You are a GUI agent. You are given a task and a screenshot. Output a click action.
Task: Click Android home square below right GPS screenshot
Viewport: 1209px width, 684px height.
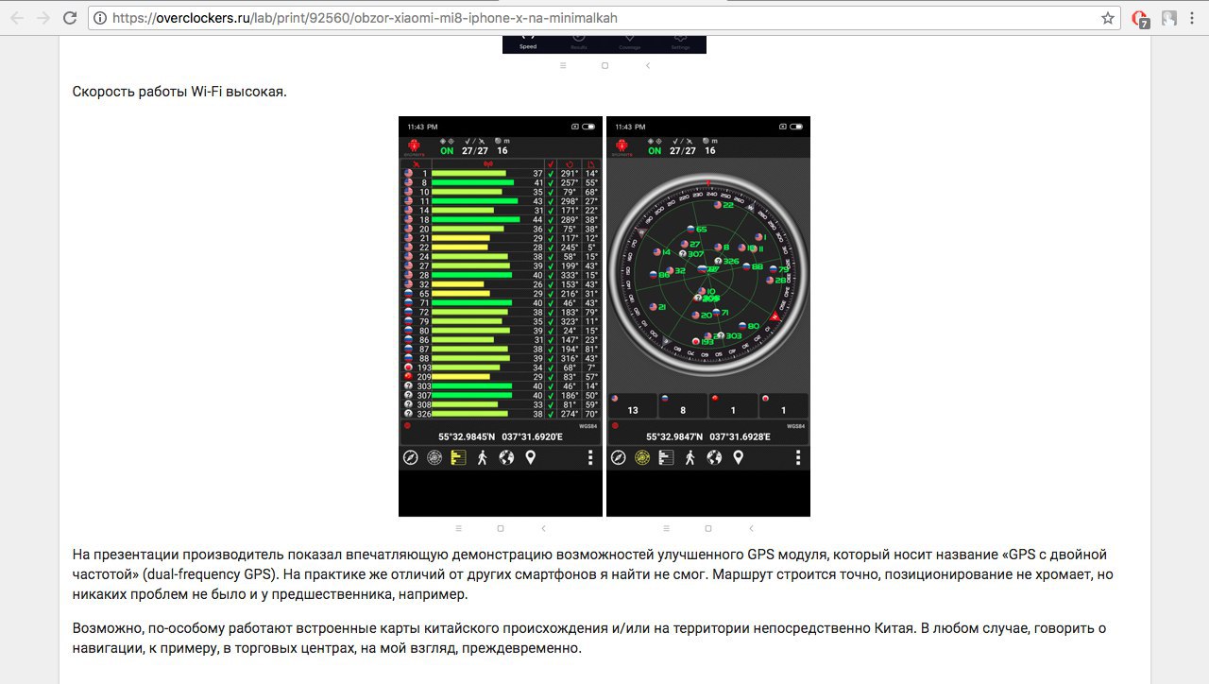pos(708,529)
